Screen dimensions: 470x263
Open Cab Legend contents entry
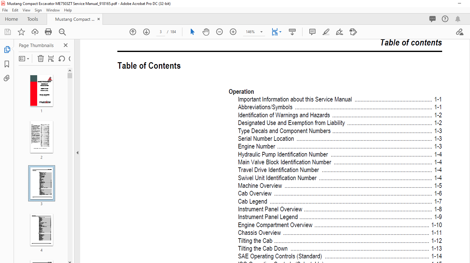(x=340, y=202)
